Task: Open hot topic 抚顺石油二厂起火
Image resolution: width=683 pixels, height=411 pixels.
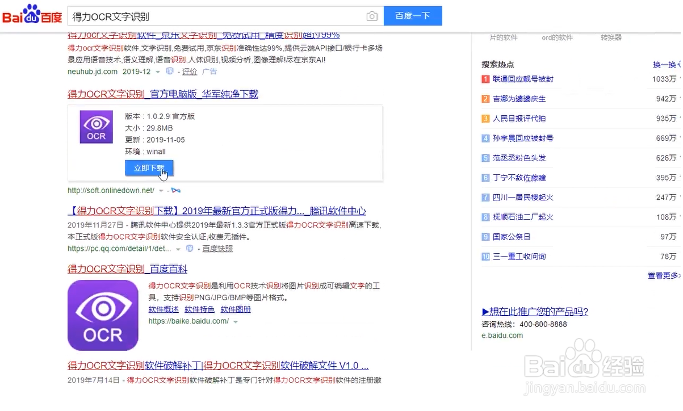Action: [523, 217]
